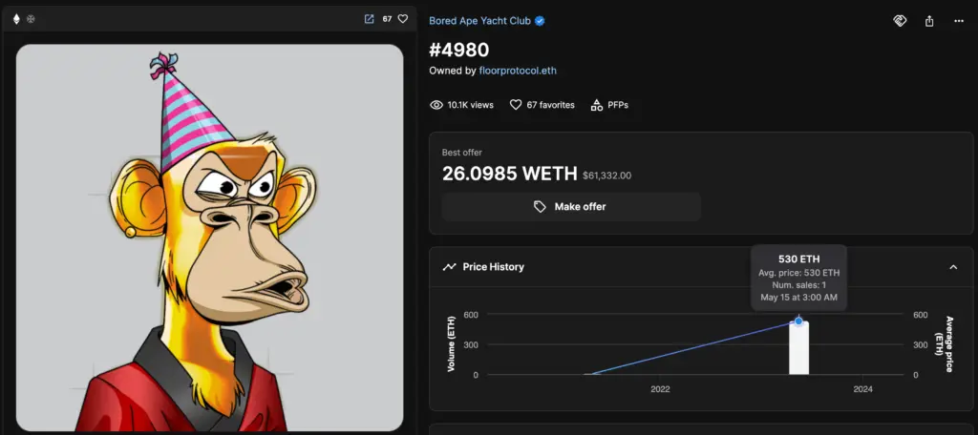Click the eye icon beside 10.1K views
The height and width of the screenshot is (435, 978).
(436, 105)
